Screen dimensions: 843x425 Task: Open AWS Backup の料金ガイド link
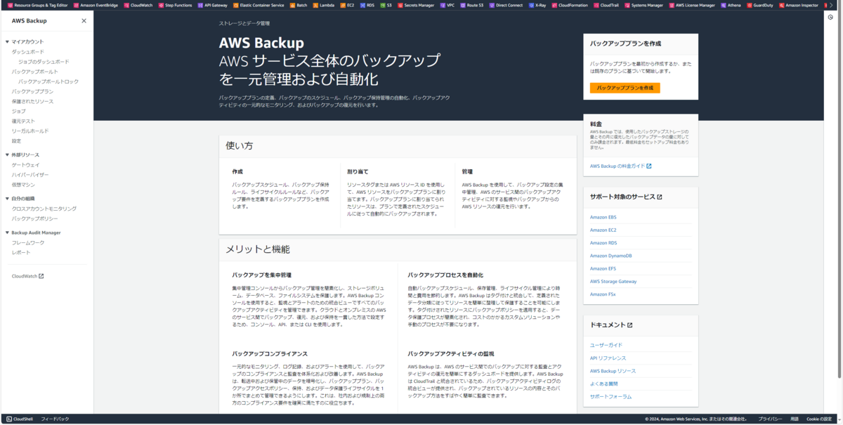pyautogui.click(x=621, y=166)
